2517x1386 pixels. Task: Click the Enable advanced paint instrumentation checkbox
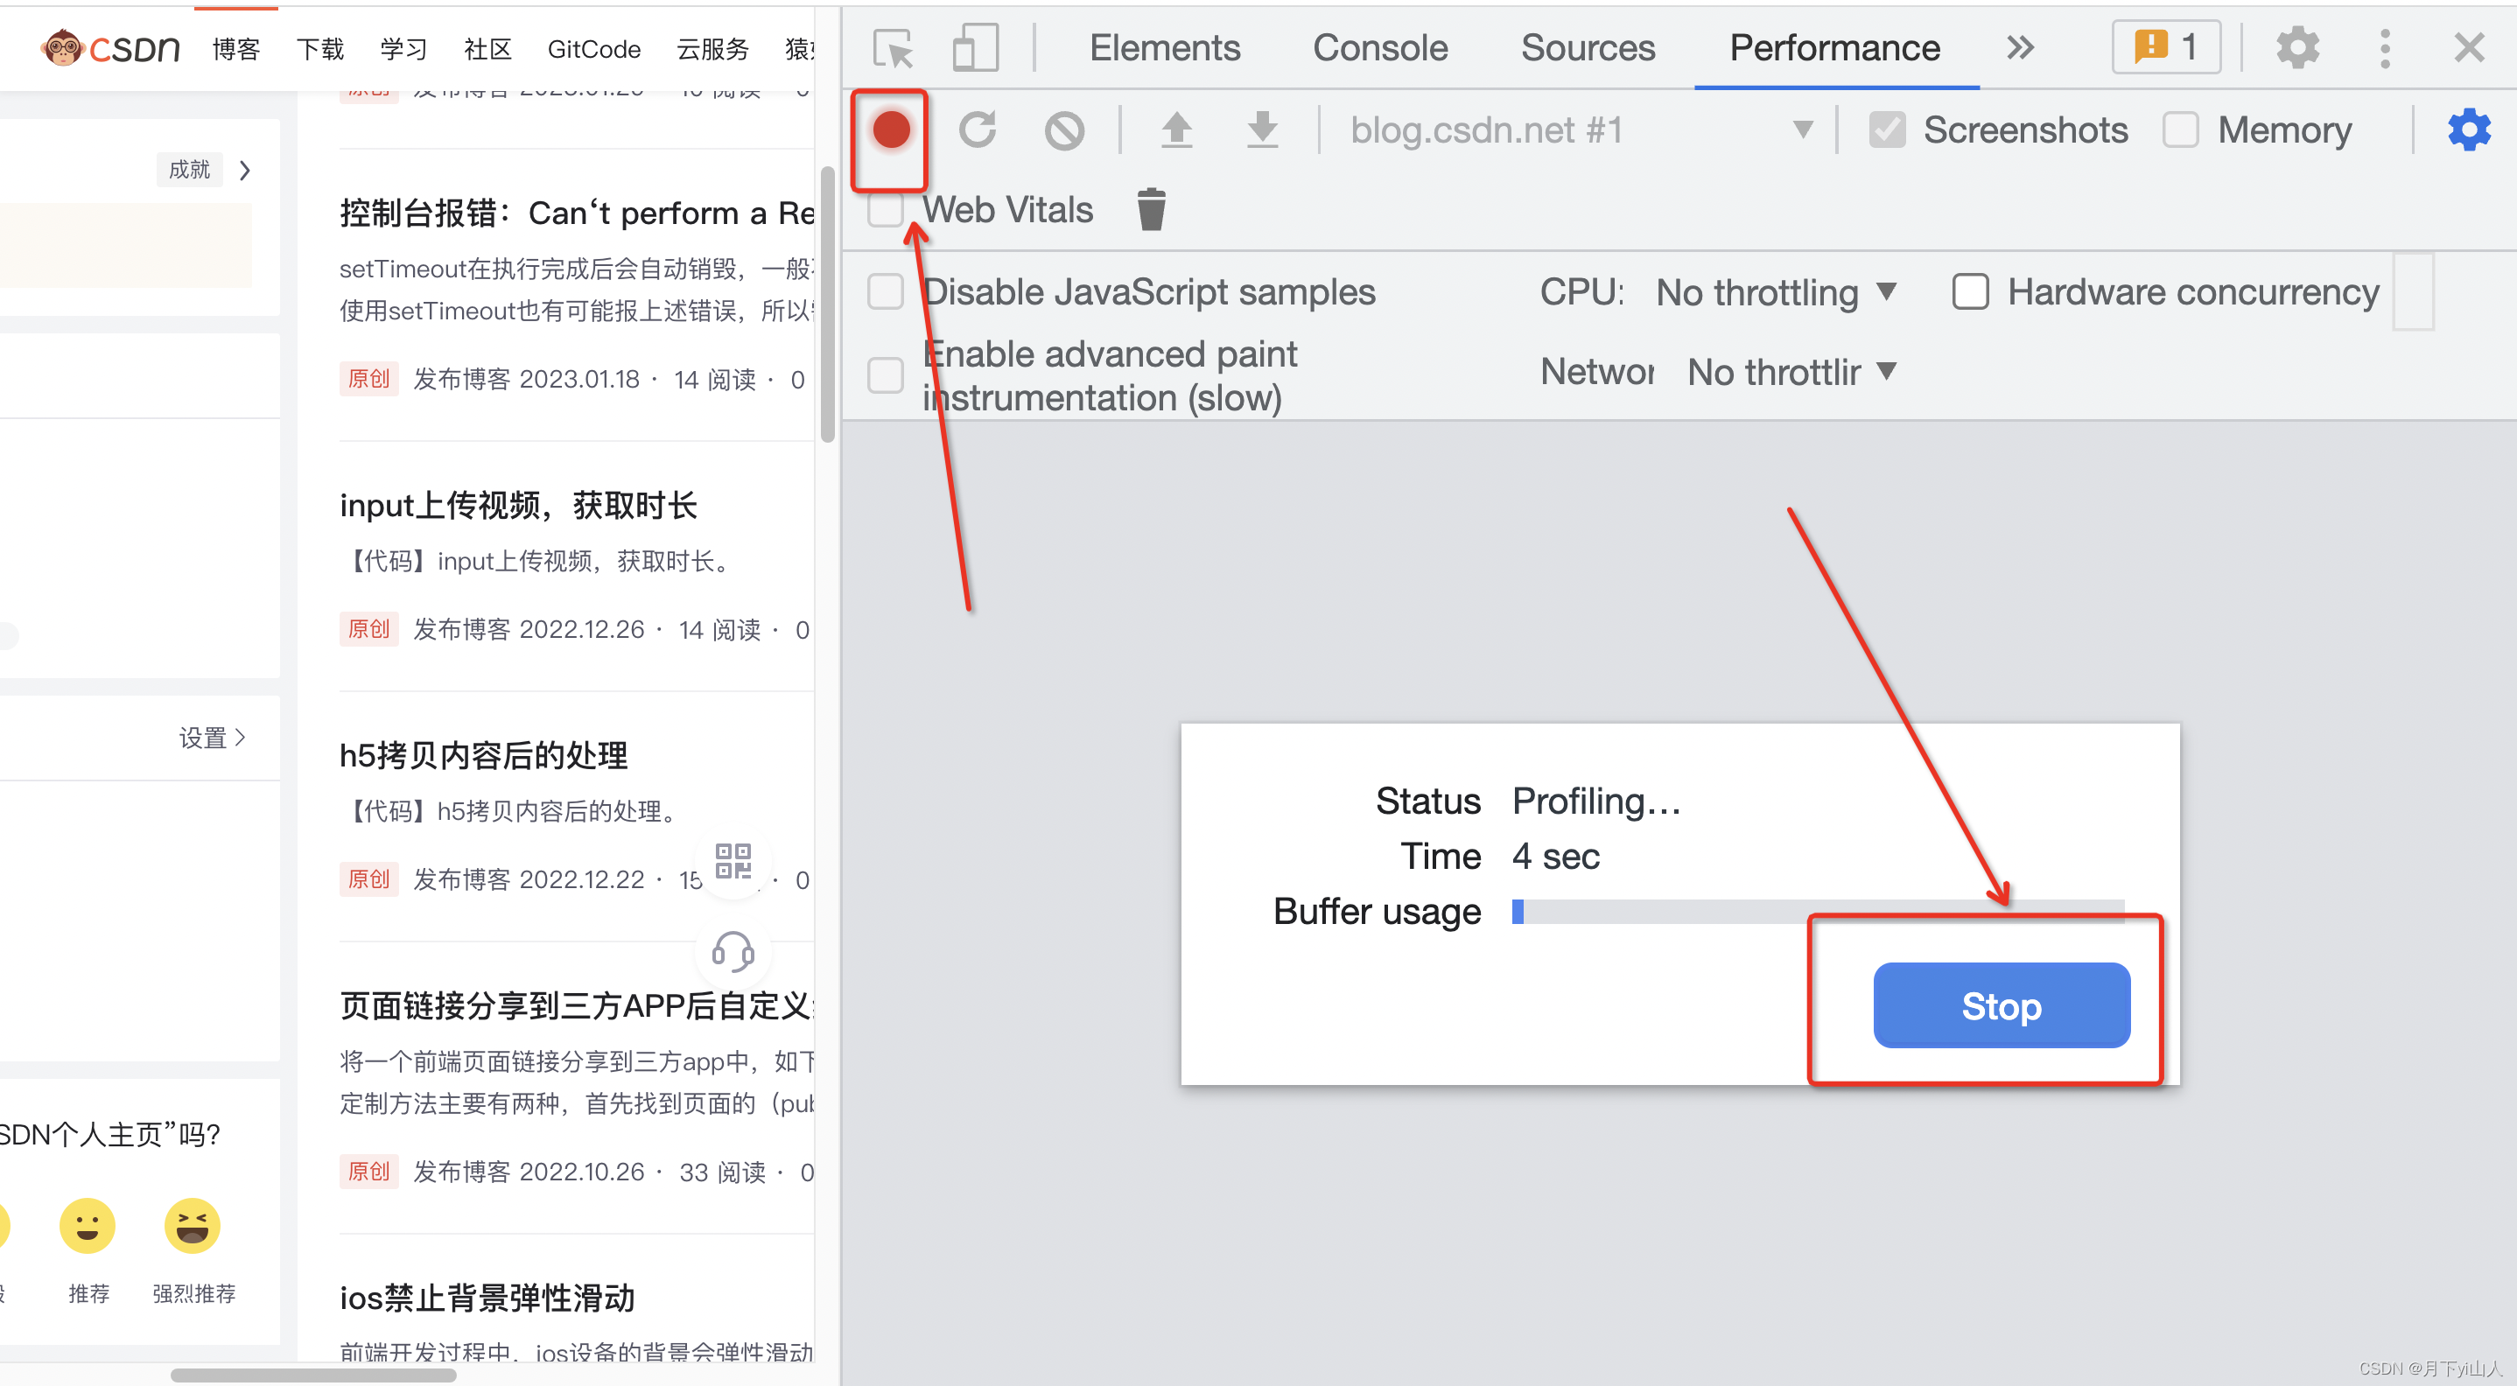pos(884,370)
